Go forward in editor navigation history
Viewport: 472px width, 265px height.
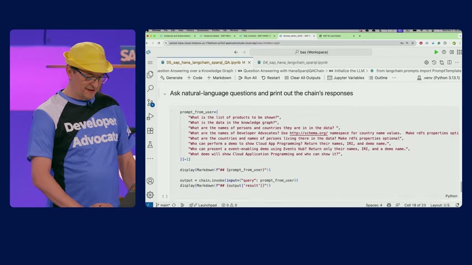[x=244, y=52]
